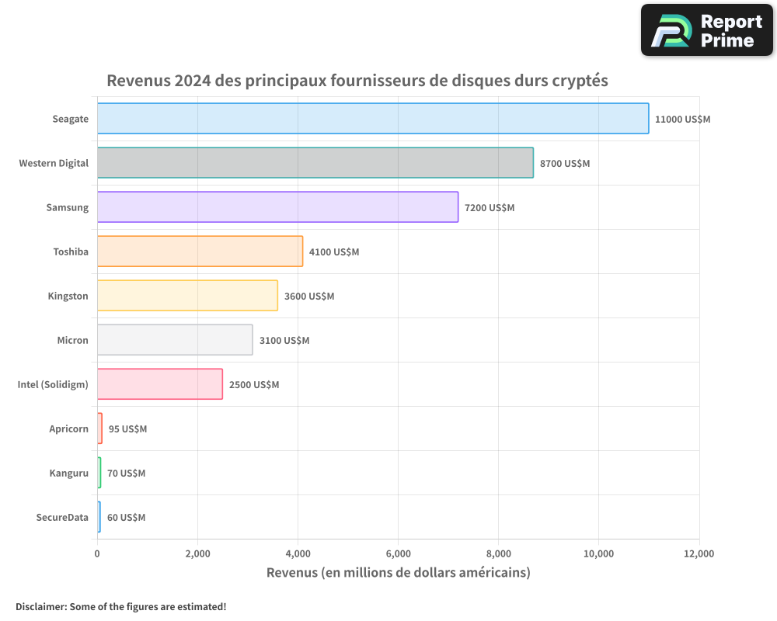Click the 0 axis tick label
The height and width of the screenshot is (621, 777).
coord(97,553)
